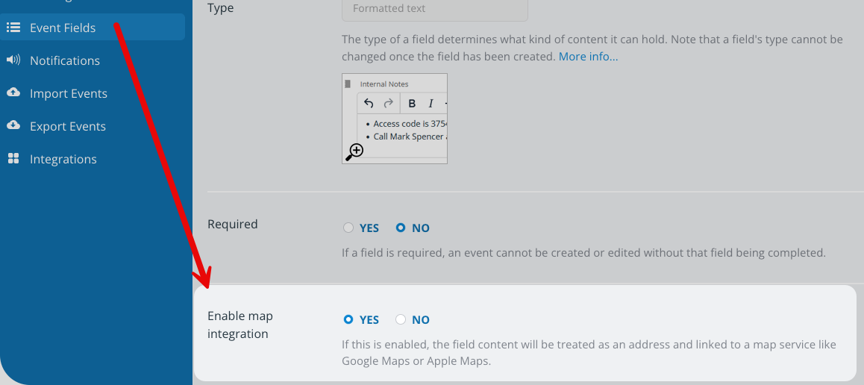This screenshot has height=385, width=864.
Task: Click the list icon beside Event Fields
Action: pyautogui.click(x=13, y=28)
